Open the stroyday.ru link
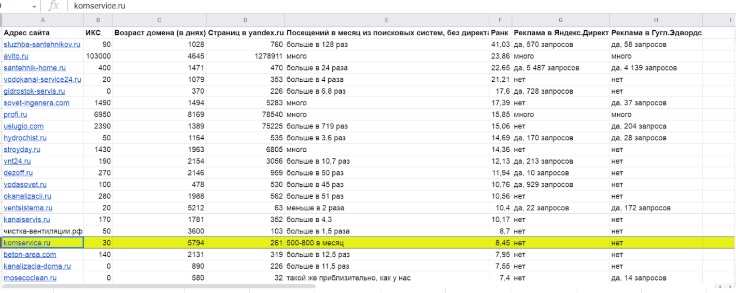The image size is (736, 293). [22, 150]
